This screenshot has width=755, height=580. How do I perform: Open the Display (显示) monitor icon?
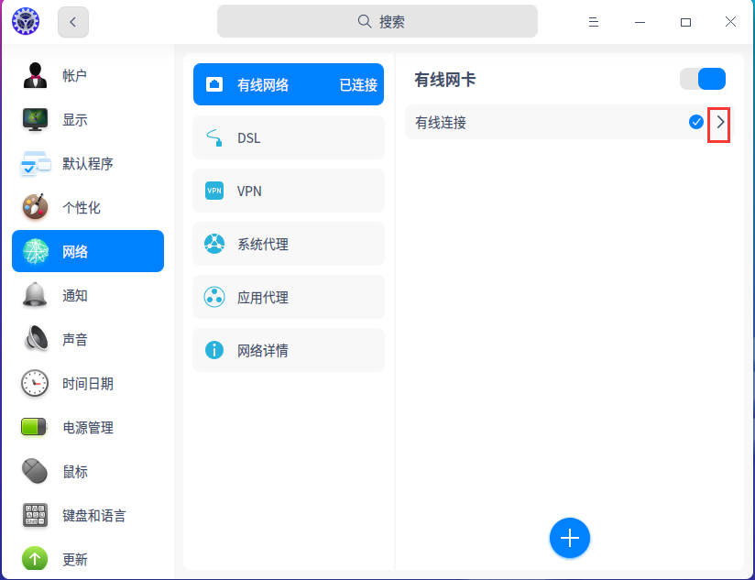click(x=35, y=119)
